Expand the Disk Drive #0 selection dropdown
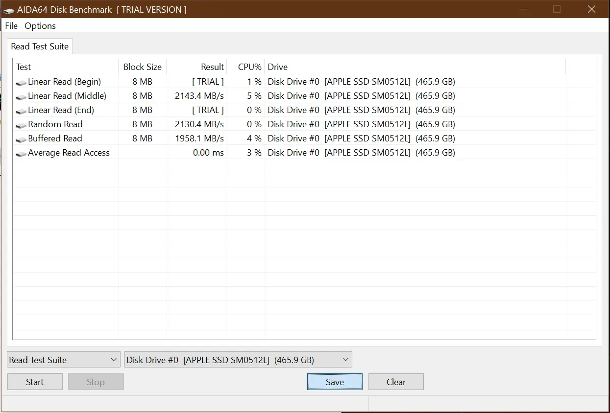Image resolution: width=610 pixels, height=413 pixels. click(238, 360)
